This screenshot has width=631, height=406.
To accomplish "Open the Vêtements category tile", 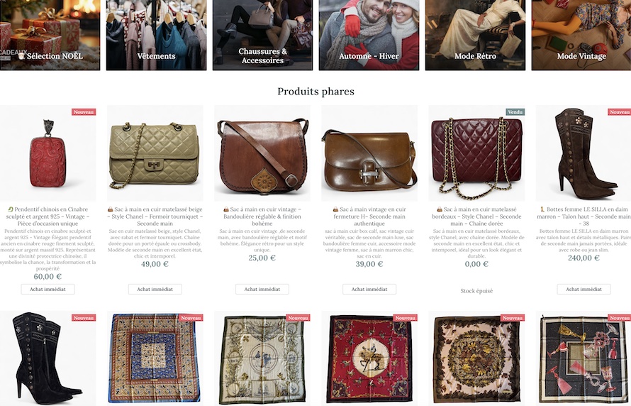I will [156, 35].
